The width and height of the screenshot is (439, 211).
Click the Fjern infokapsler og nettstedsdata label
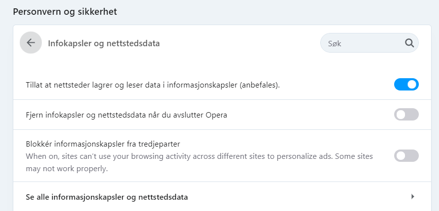(x=126, y=115)
